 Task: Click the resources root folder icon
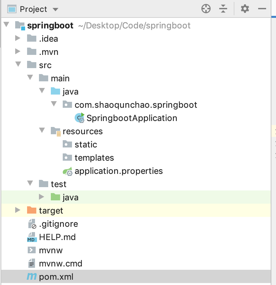click(x=56, y=131)
